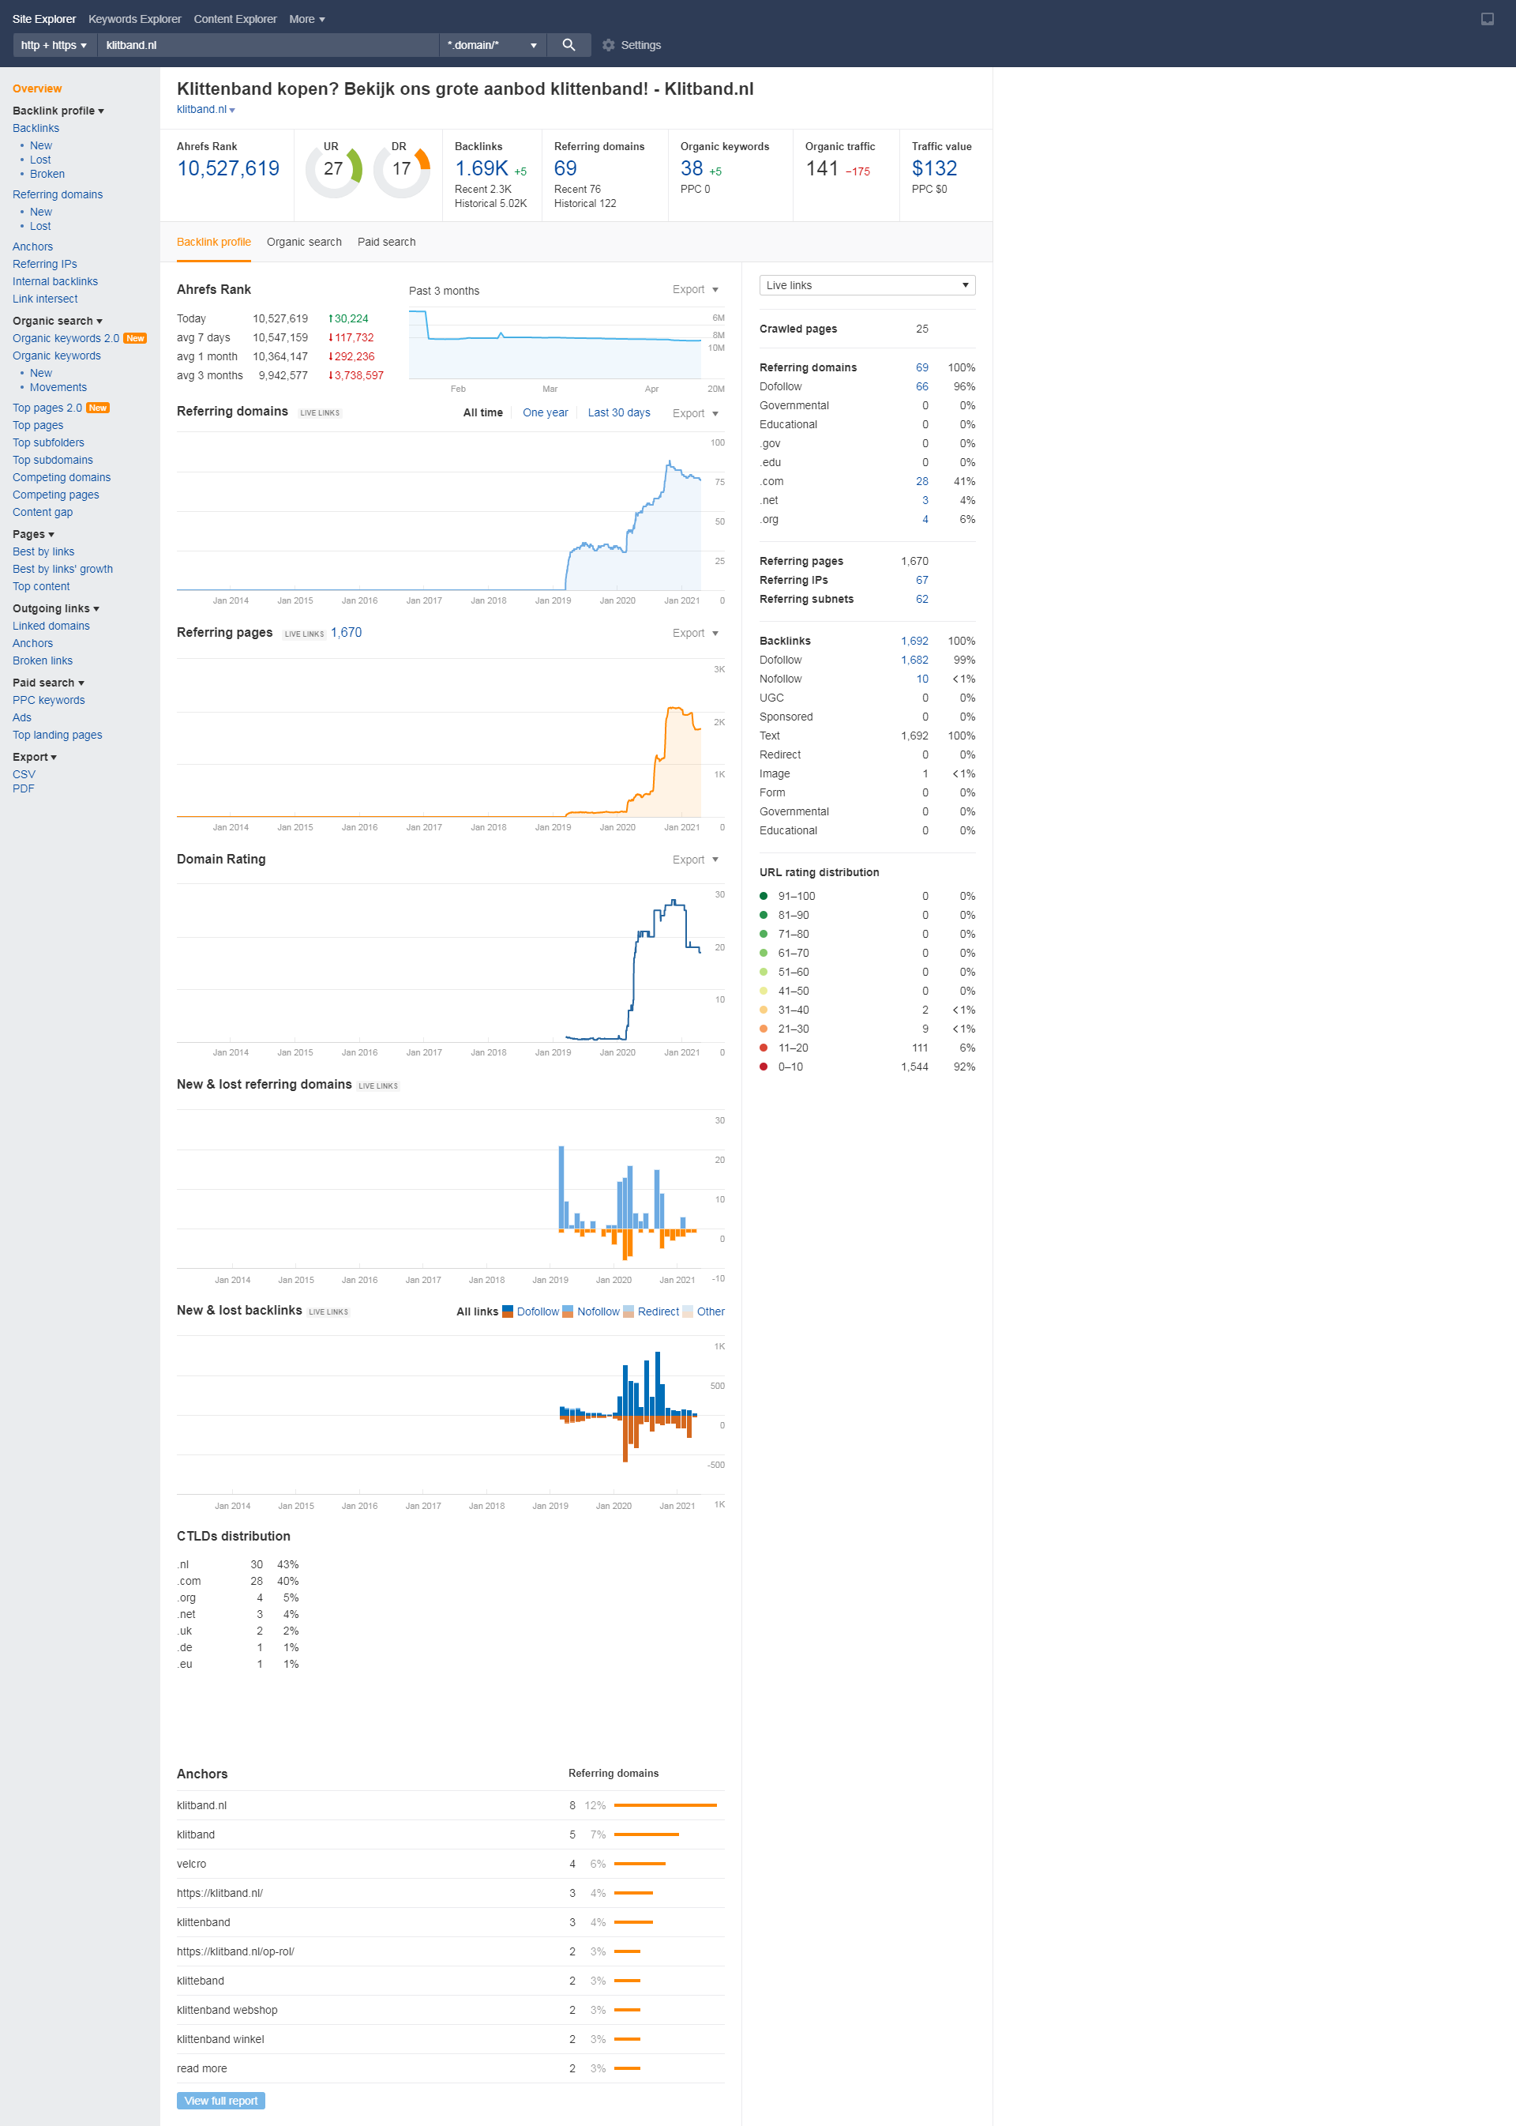The width and height of the screenshot is (1516, 2126).
Task: Open the Live links dropdown
Action: coord(867,285)
